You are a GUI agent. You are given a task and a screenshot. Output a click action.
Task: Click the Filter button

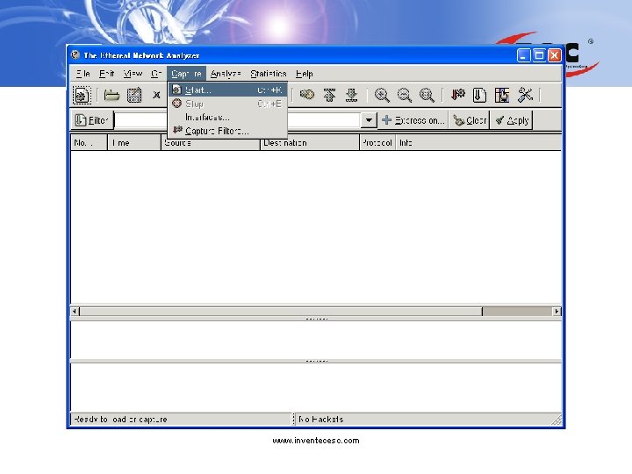click(x=92, y=120)
